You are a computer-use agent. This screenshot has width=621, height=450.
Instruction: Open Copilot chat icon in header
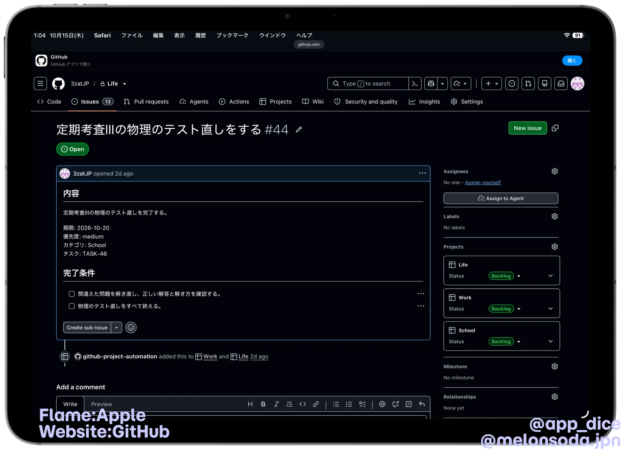(431, 84)
